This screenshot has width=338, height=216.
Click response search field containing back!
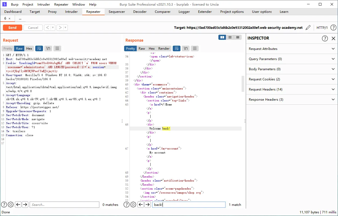pyautogui.click(x=189, y=205)
